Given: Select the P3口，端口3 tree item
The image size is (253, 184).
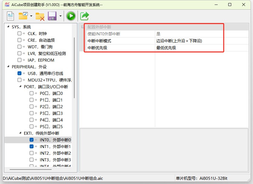Looking at the screenshot, I should point(51,113).
